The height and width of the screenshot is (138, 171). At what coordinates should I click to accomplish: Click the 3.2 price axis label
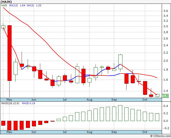(x=166, y=21)
